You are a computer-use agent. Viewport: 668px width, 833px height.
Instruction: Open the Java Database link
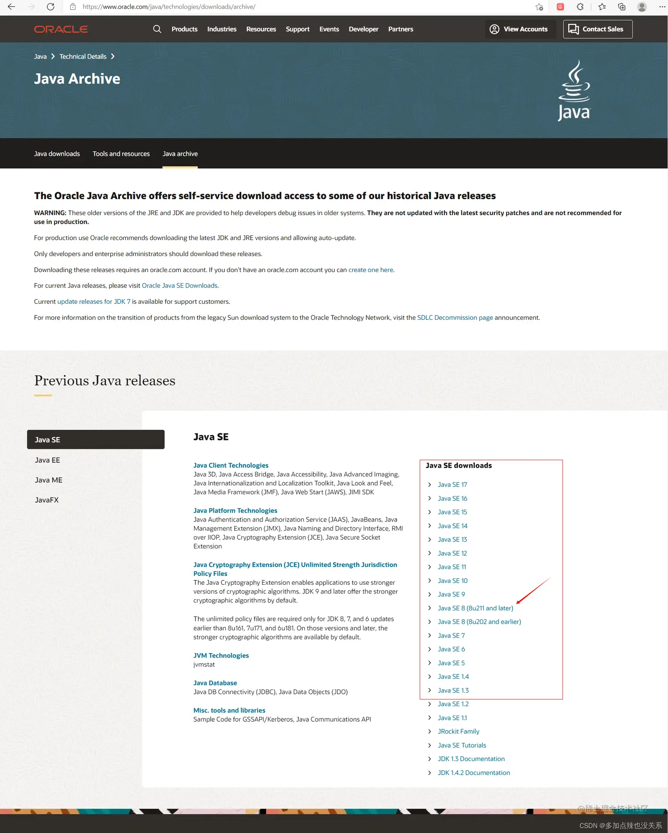click(215, 683)
